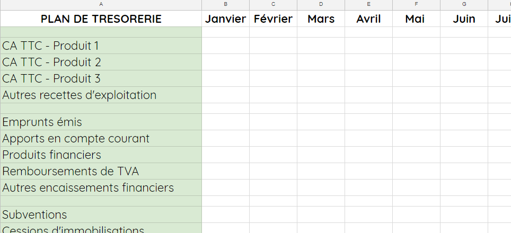The image size is (511, 233).
Task: Select the Avril header cell
Action: [x=368, y=19]
